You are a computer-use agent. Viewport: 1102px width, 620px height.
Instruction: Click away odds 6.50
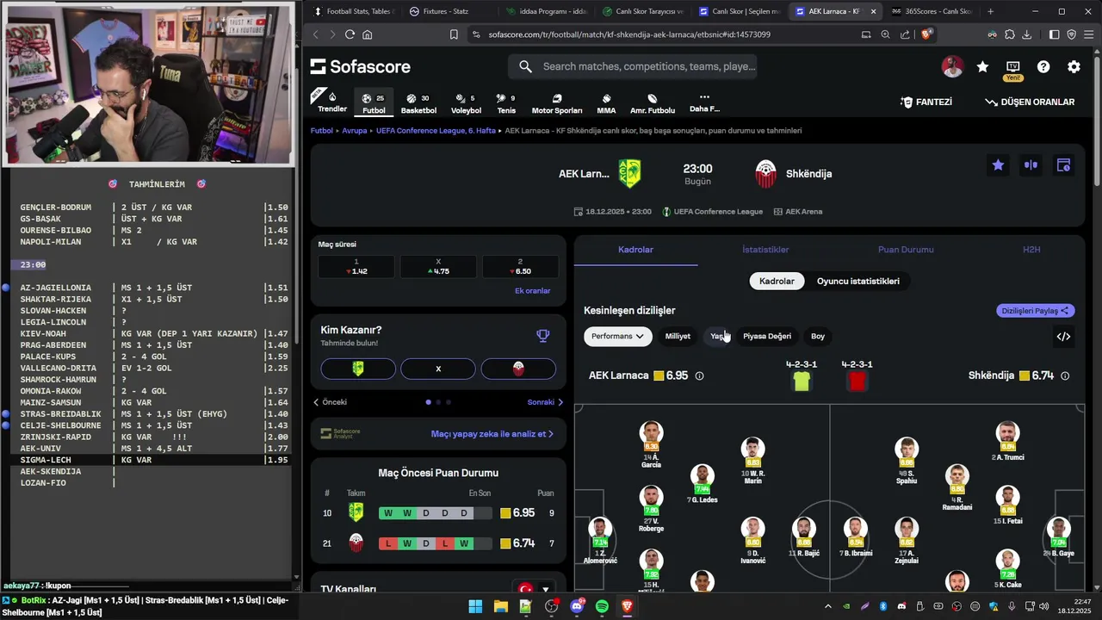[519, 267]
